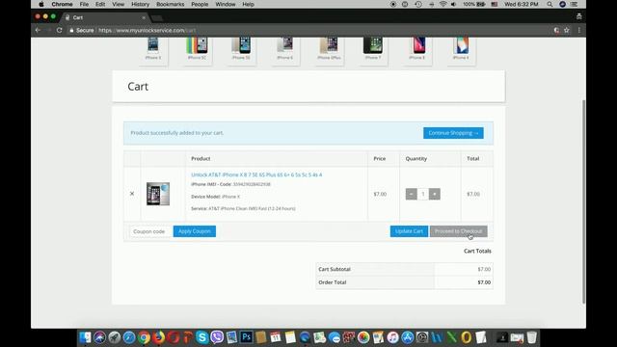This screenshot has width=617, height=347.
Task: Open the Chrome menu in menu bar
Action: pyautogui.click(x=62, y=4)
